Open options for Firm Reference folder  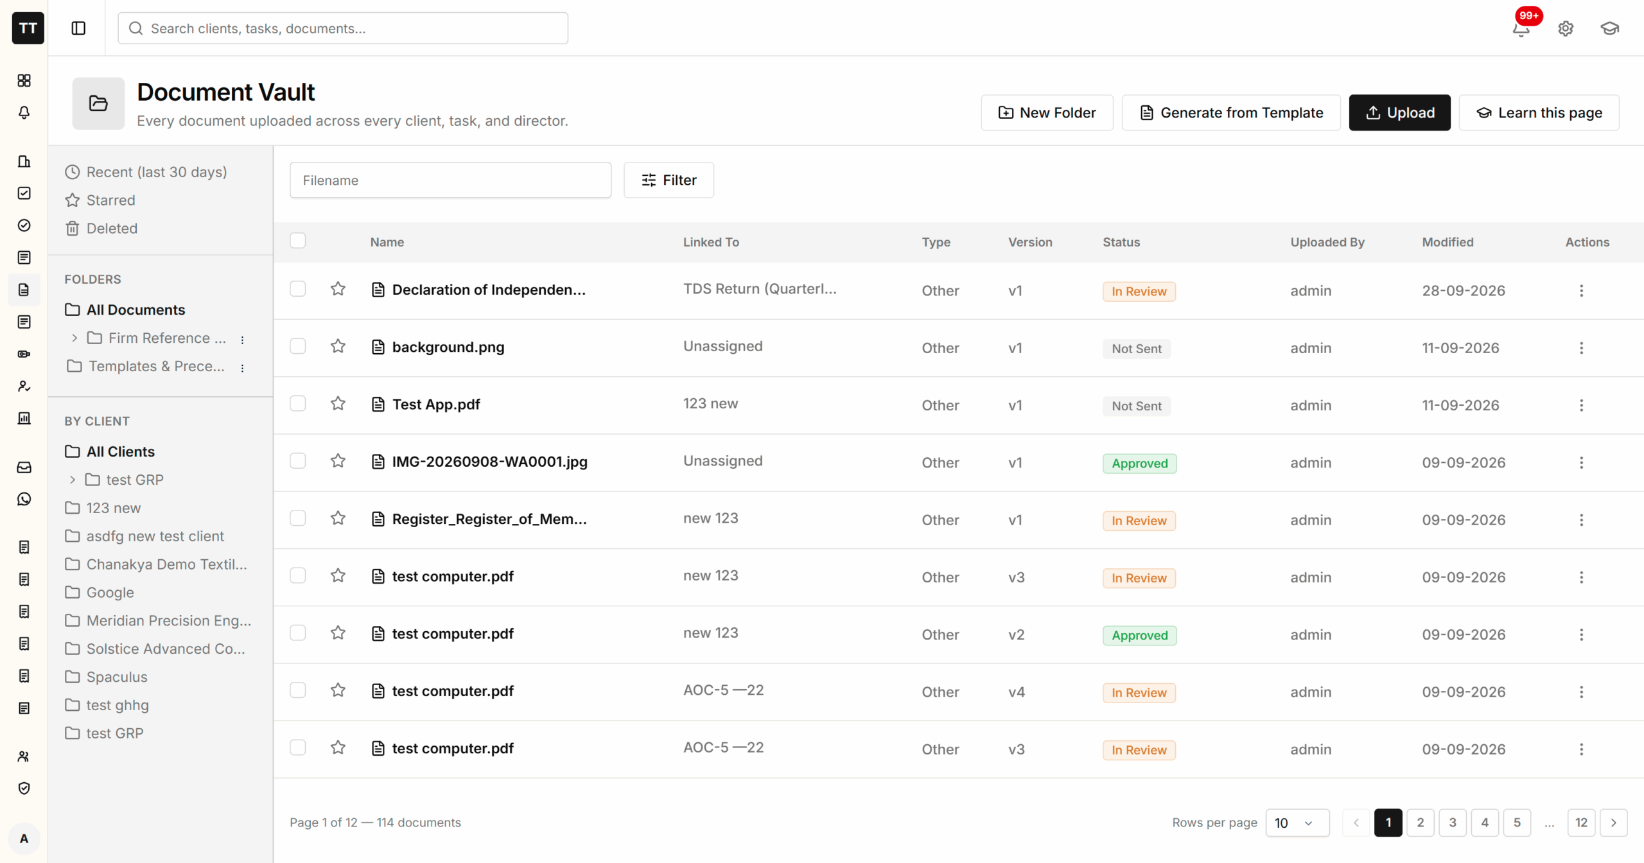point(242,340)
